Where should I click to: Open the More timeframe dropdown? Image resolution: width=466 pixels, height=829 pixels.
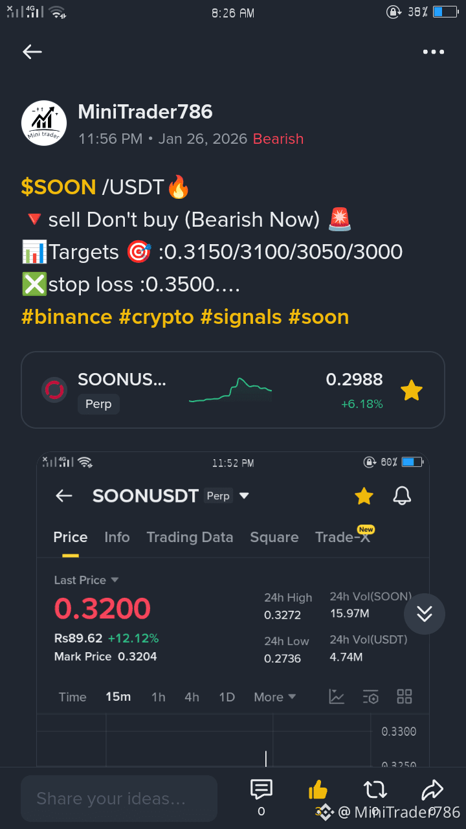[x=274, y=696]
